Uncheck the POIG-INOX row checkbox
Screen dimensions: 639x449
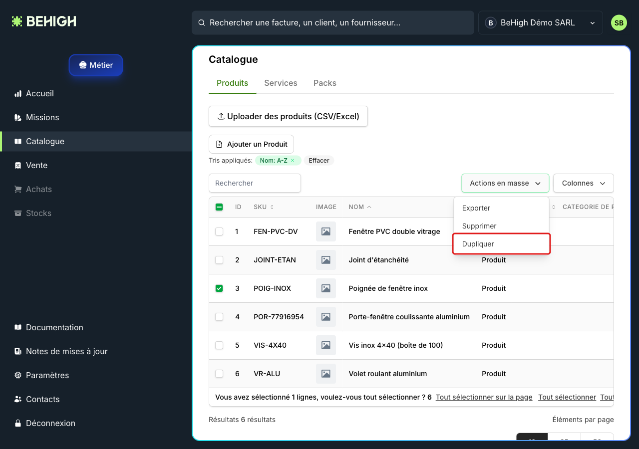219,288
